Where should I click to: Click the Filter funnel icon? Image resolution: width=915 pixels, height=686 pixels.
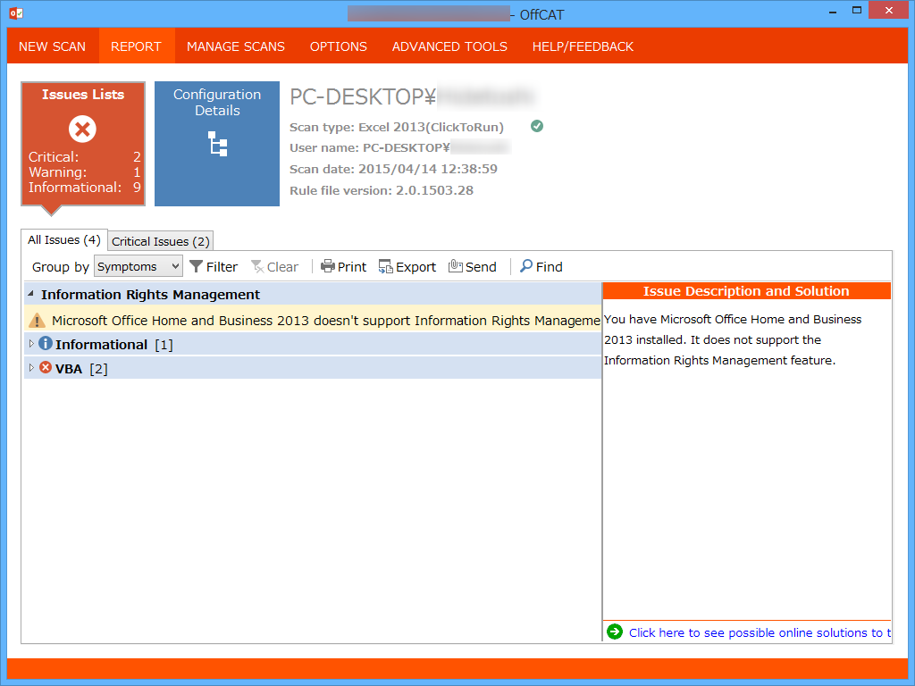(x=196, y=266)
